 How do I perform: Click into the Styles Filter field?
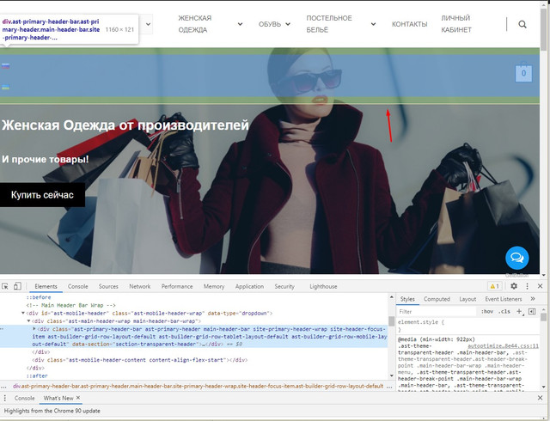click(x=437, y=311)
